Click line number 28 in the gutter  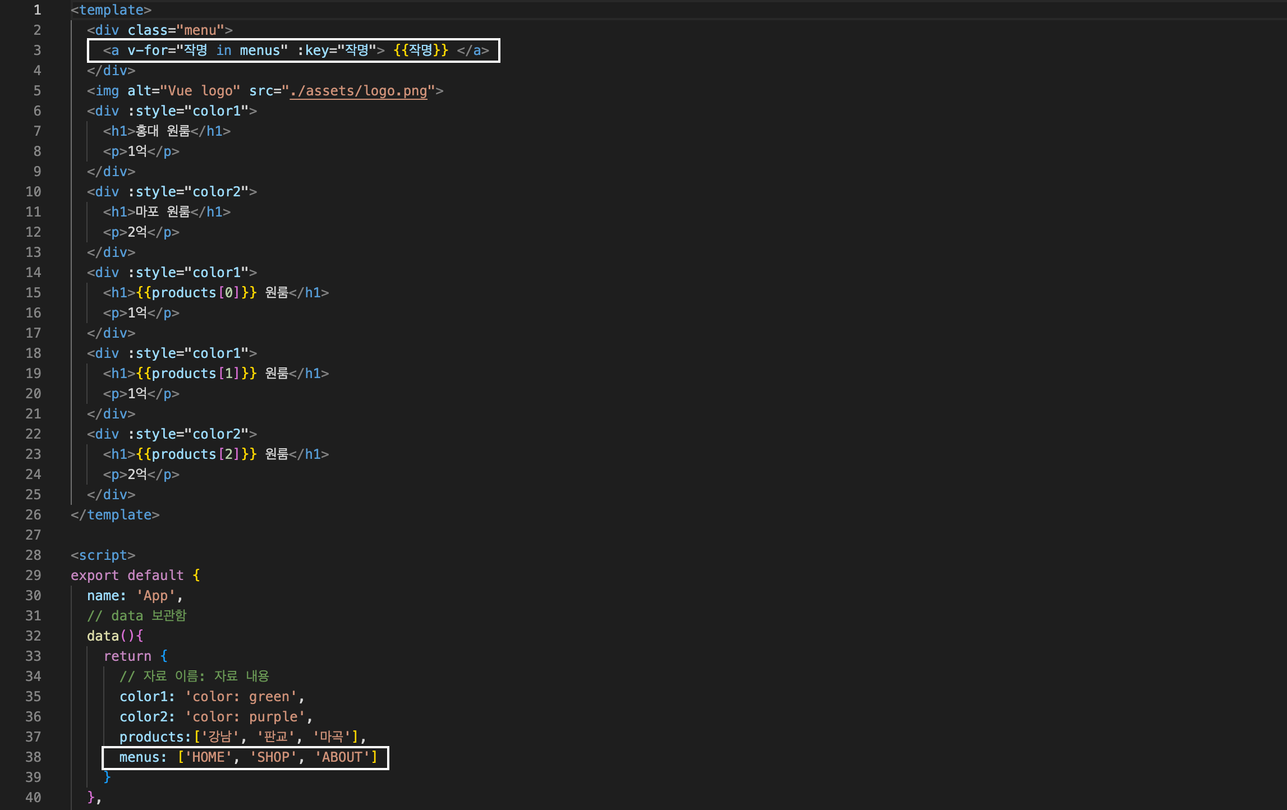coord(33,555)
